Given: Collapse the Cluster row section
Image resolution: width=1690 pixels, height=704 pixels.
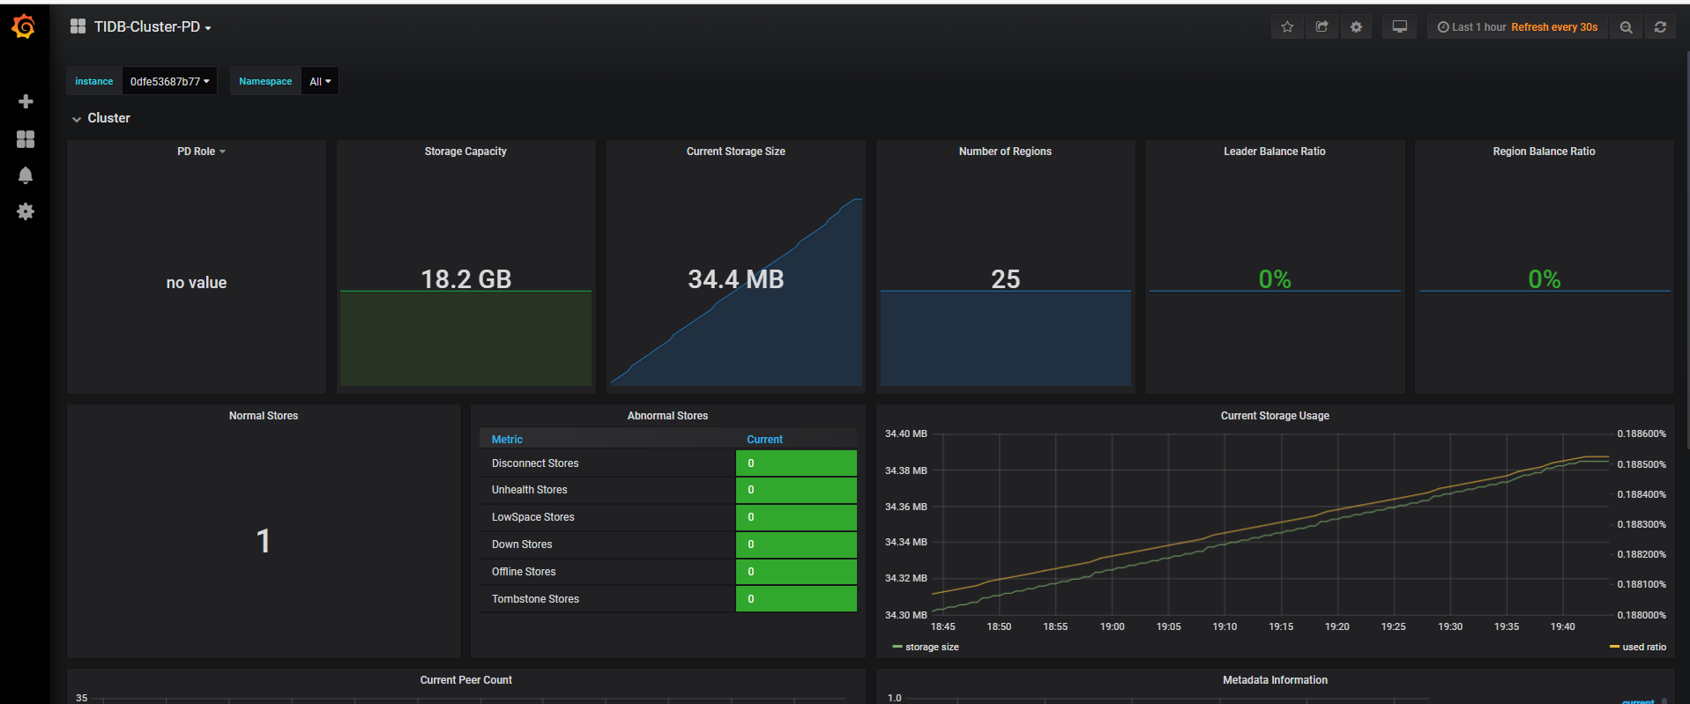Looking at the screenshot, I should coord(101,118).
